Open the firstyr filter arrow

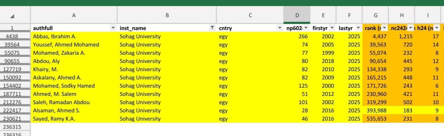[x=332, y=28]
